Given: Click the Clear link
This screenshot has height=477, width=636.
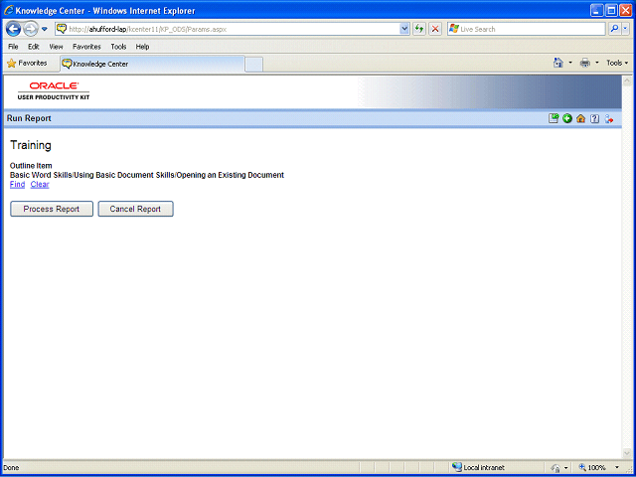Looking at the screenshot, I should [40, 185].
